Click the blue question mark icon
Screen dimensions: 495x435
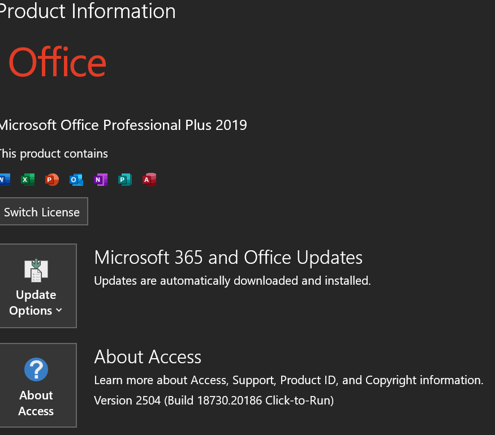[36, 370]
